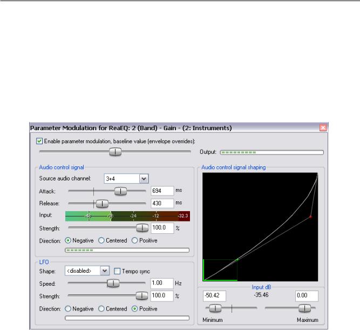Viewport: 360px width, 330px height.
Task: Click the Attack slider handle
Action: point(120,191)
